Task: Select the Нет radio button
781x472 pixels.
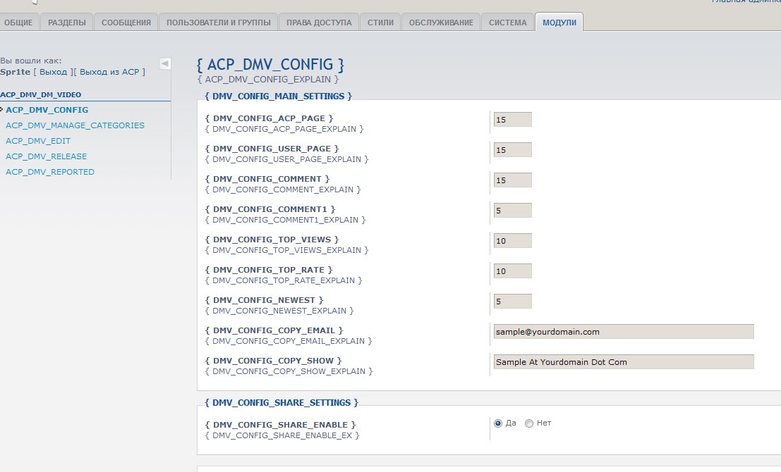Action: tap(529, 423)
